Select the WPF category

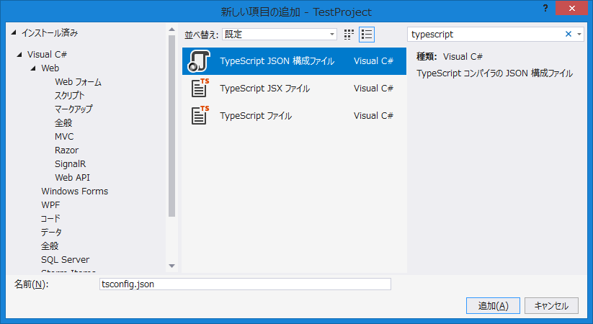[x=50, y=204]
